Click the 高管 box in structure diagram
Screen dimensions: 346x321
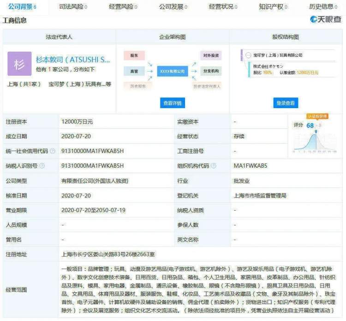(134, 71)
